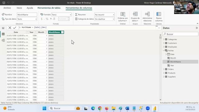
Task: Edit the Nombre field containing MonthName
Action: pos(27,15)
